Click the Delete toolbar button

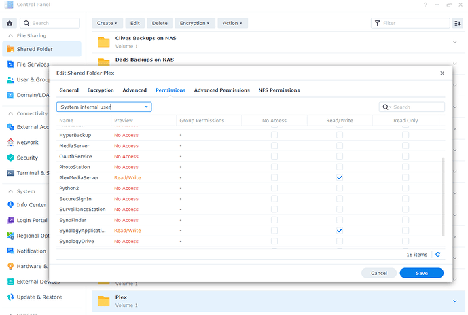[x=160, y=23]
